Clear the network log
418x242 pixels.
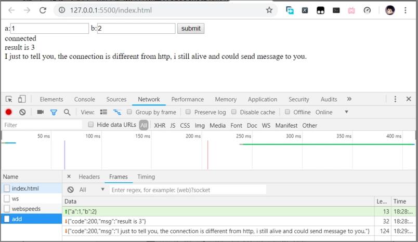pos(22,112)
